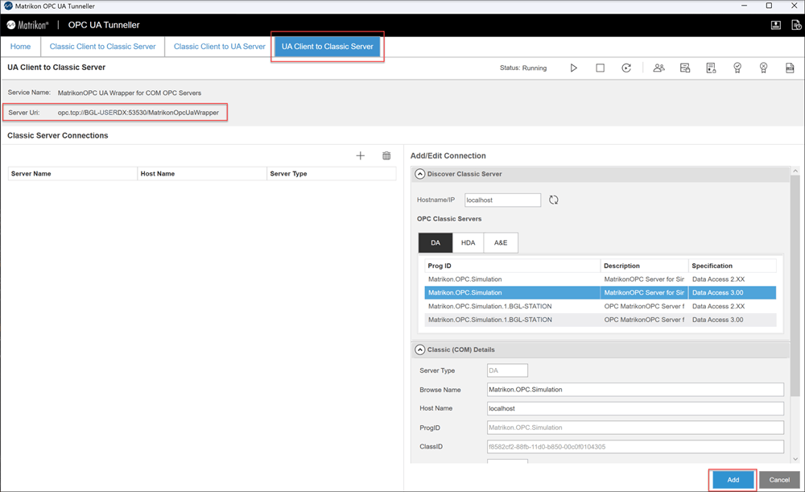Click the Description column header
Image resolution: width=805 pixels, height=492 pixels.
644,266
